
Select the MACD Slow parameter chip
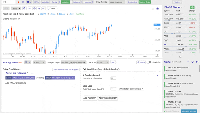point(60,78)
